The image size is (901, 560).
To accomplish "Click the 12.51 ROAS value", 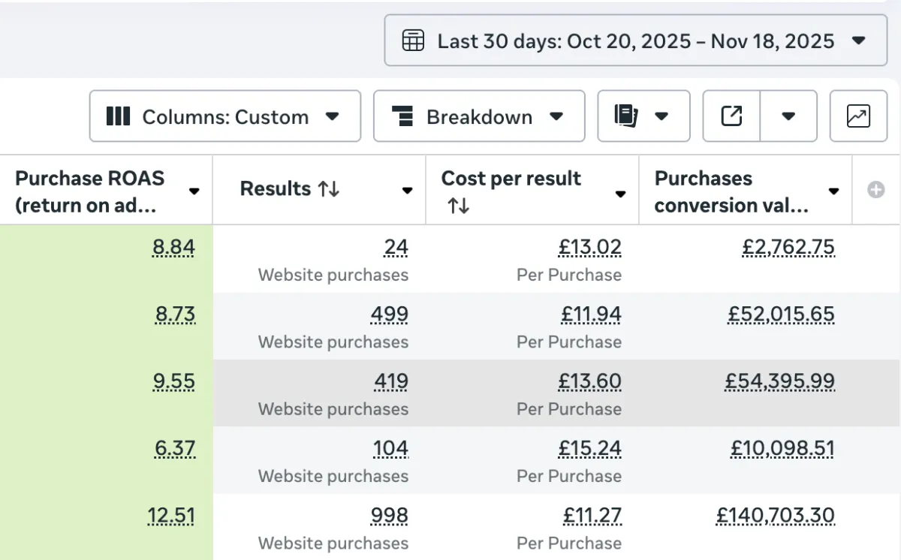I will pyautogui.click(x=171, y=516).
